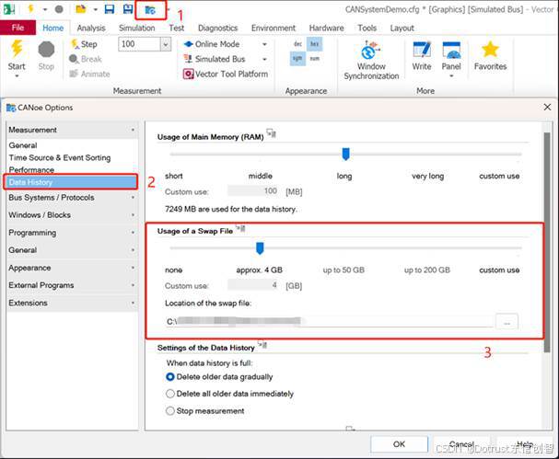559x459 pixels.
Task: Switch to the Simulation ribbon tab
Action: (137, 29)
